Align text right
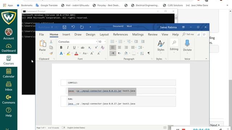The image size is (232, 130). click(x=126, y=47)
